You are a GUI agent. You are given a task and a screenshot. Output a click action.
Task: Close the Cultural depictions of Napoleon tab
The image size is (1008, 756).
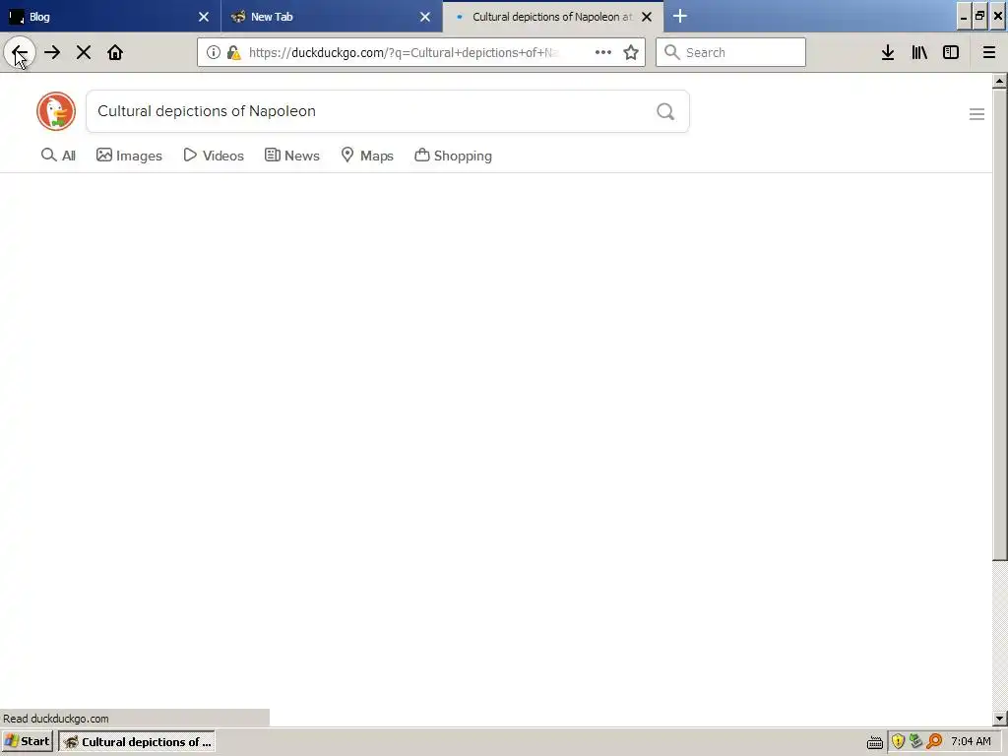648,17
